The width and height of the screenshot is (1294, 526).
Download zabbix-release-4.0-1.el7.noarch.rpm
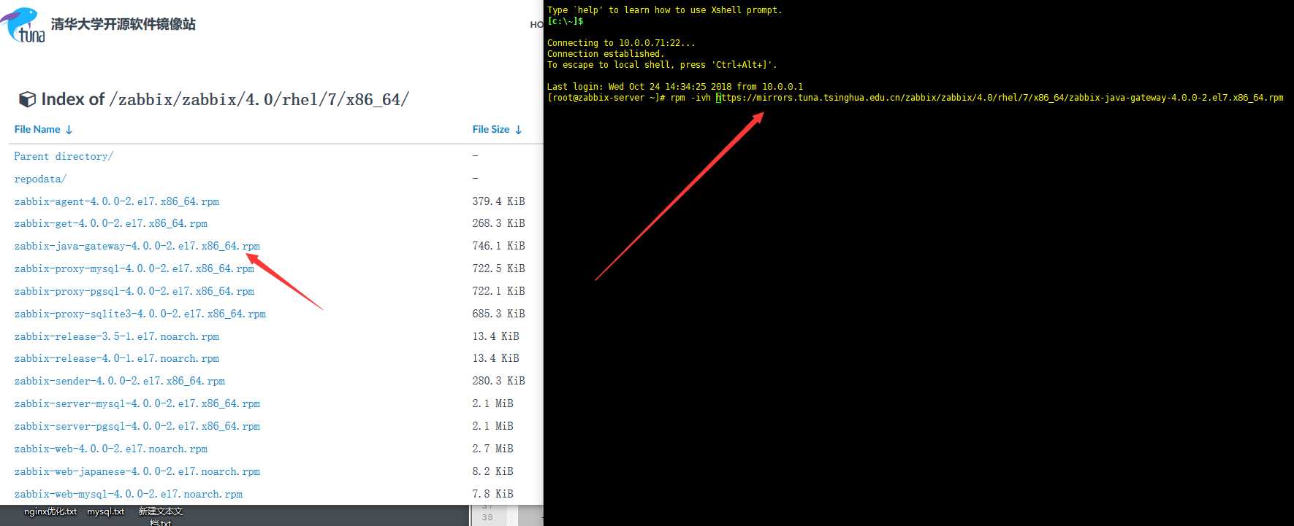(117, 358)
